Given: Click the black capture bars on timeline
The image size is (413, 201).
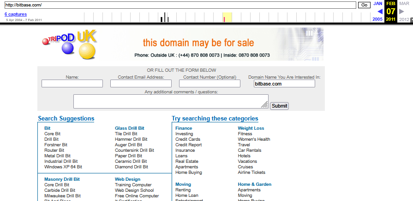Looking at the screenshot, I should point(165,17).
